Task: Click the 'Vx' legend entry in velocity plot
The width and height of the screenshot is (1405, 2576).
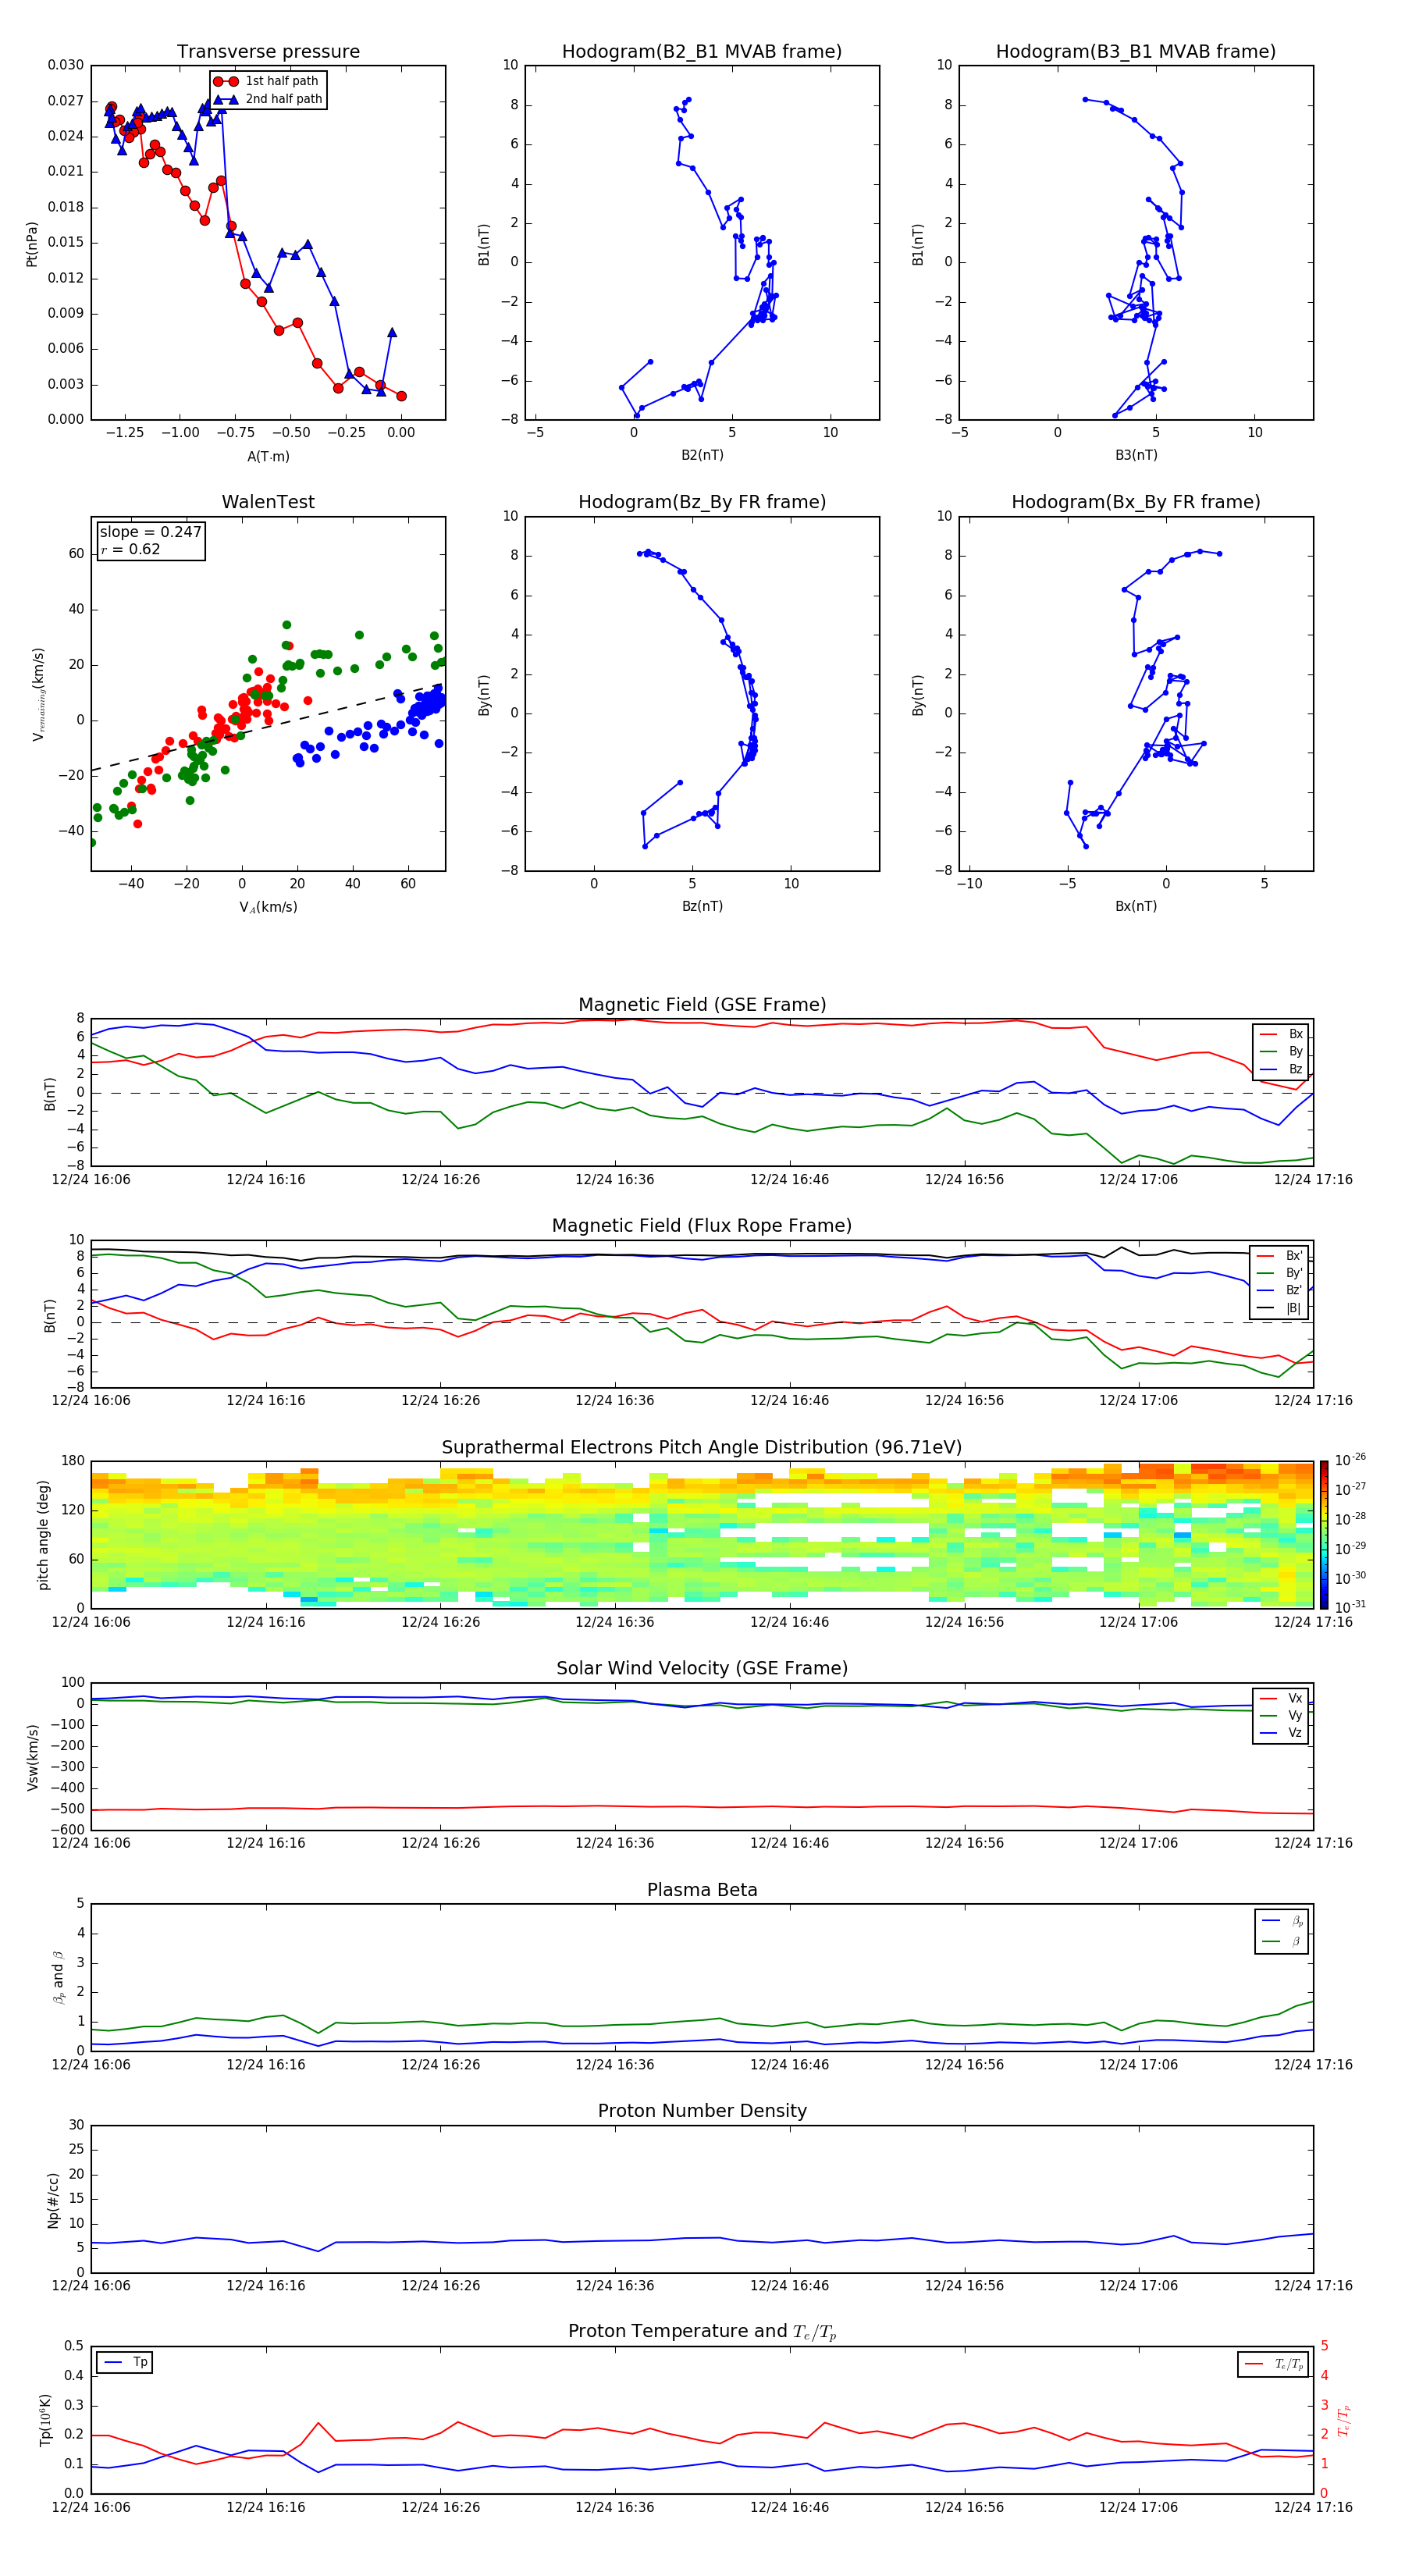Action: pyautogui.click(x=1282, y=1698)
